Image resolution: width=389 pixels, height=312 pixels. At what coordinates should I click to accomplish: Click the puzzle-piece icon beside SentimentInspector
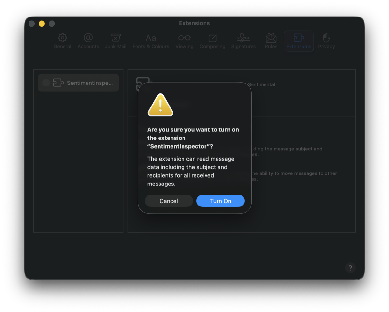(58, 83)
